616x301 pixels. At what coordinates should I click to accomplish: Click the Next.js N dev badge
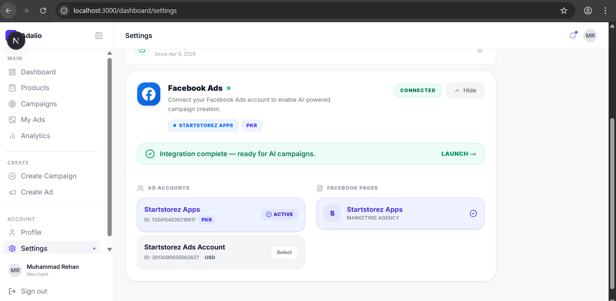pos(16,41)
